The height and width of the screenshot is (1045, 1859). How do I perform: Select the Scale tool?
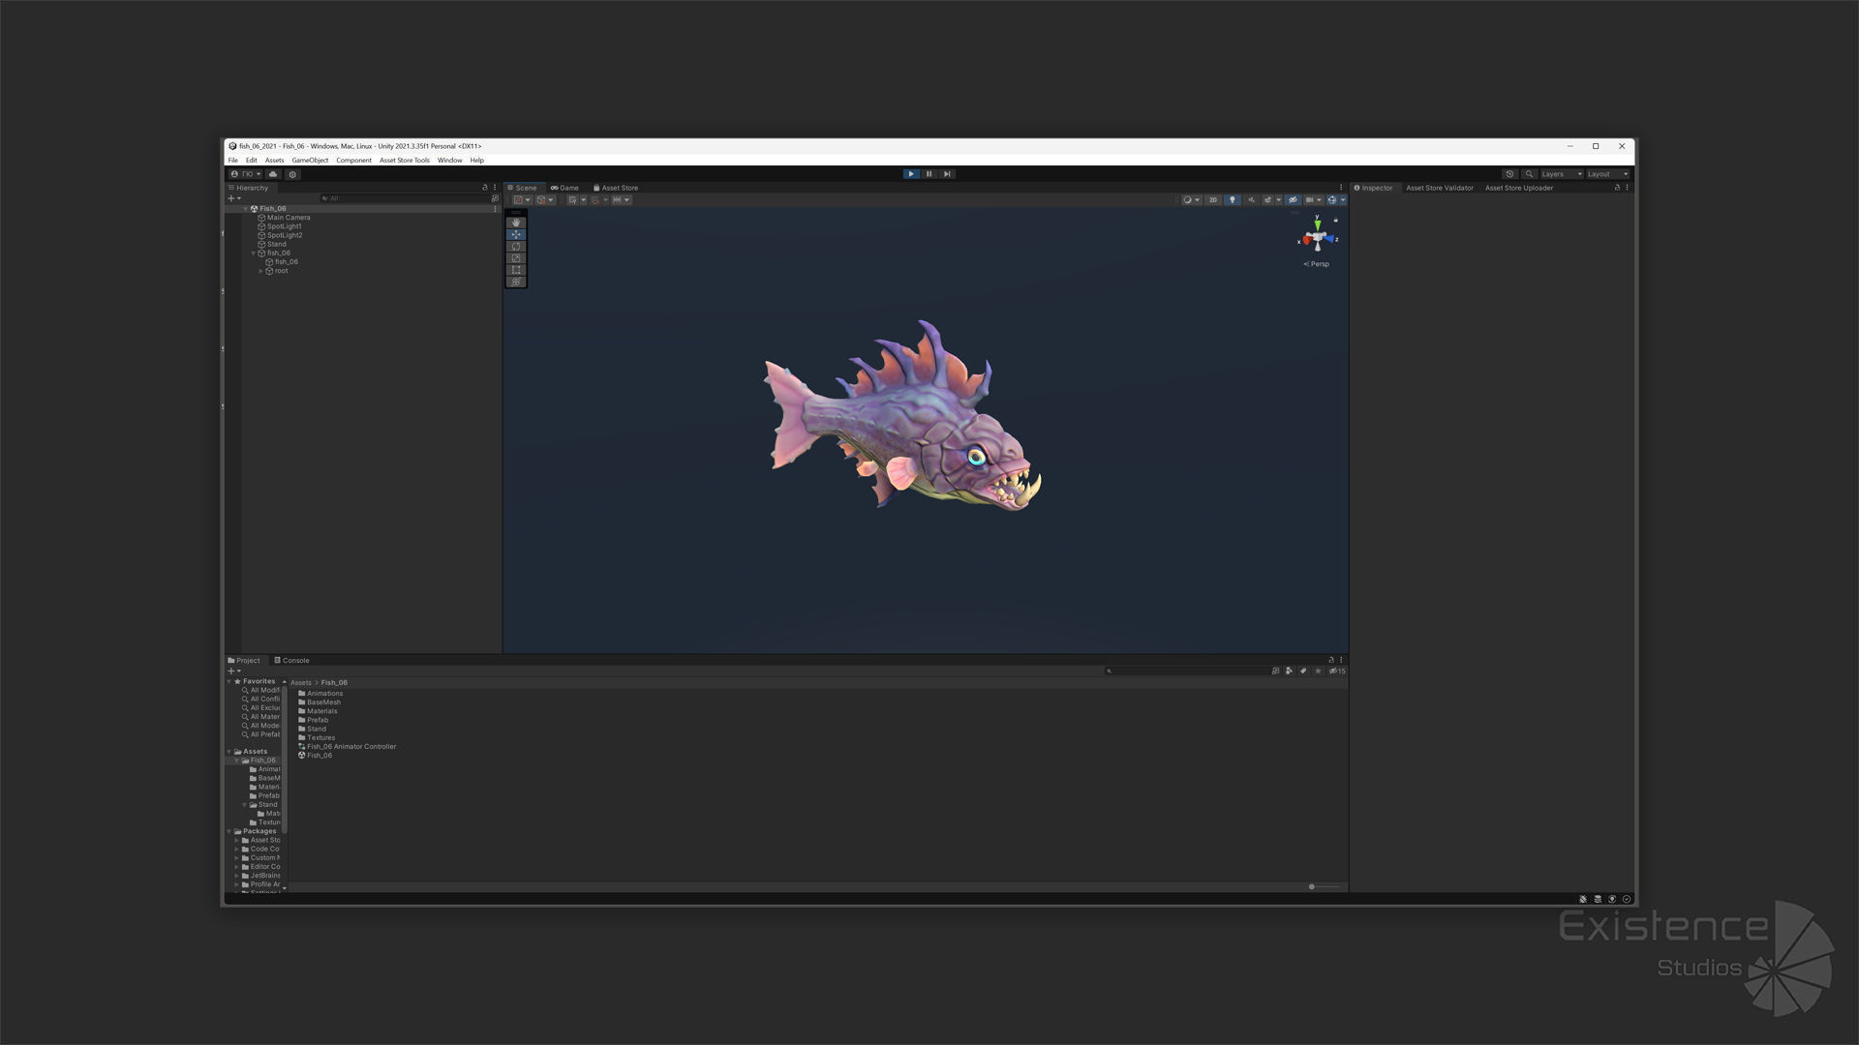(516, 258)
